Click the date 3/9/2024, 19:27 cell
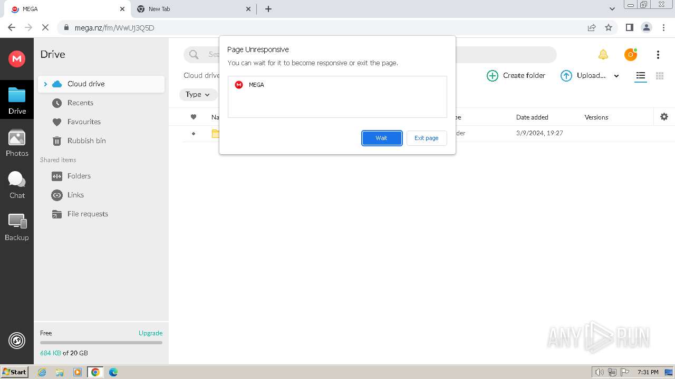The width and height of the screenshot is (675, 379). coord(539,133)
